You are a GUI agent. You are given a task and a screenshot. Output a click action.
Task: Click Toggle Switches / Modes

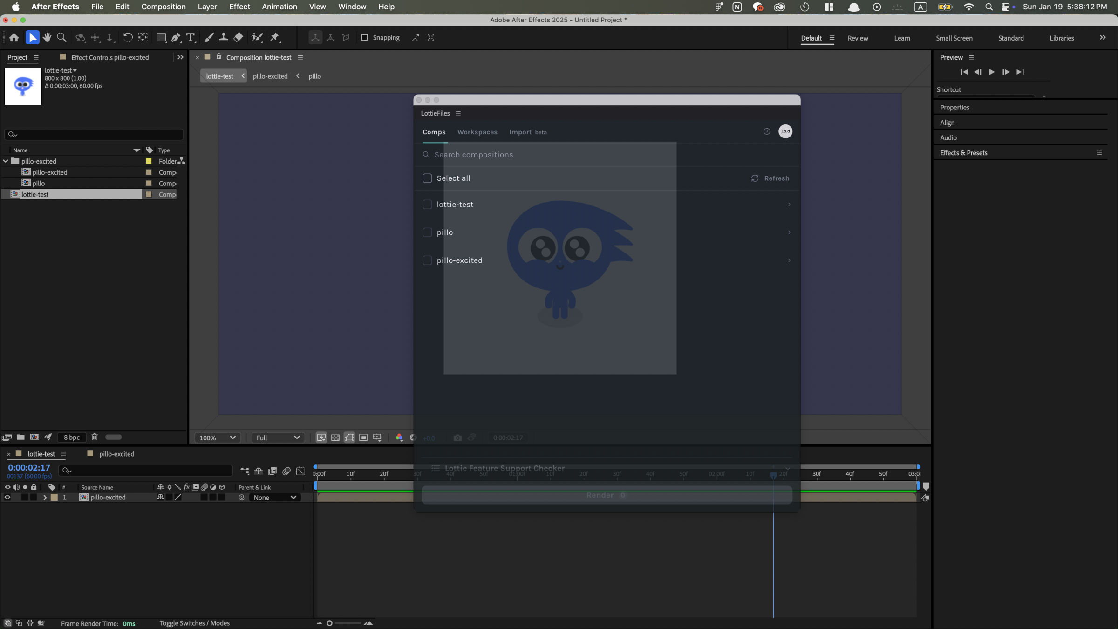(x=195, y=623)
